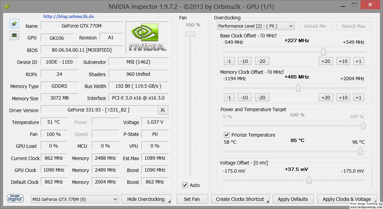
Task: Click the screenshot upload camera icon
Action: tap(14, 24)
